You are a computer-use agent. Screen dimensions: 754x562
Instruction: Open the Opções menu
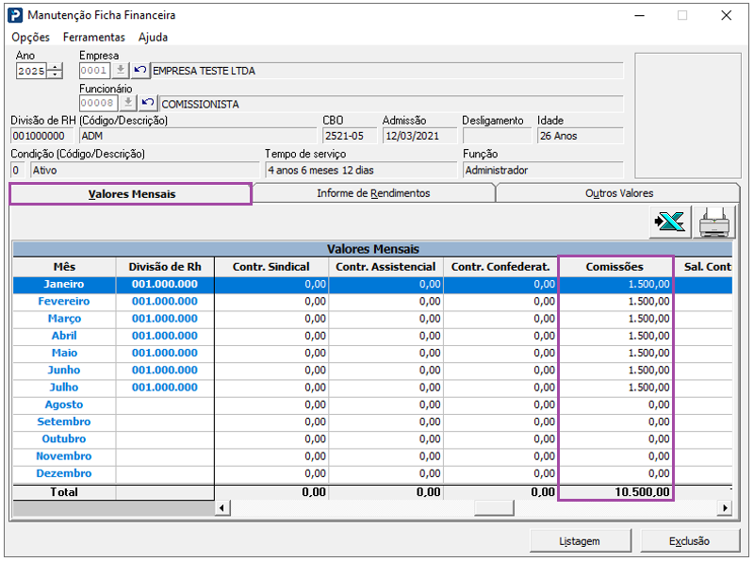click(x=31, y=37)
